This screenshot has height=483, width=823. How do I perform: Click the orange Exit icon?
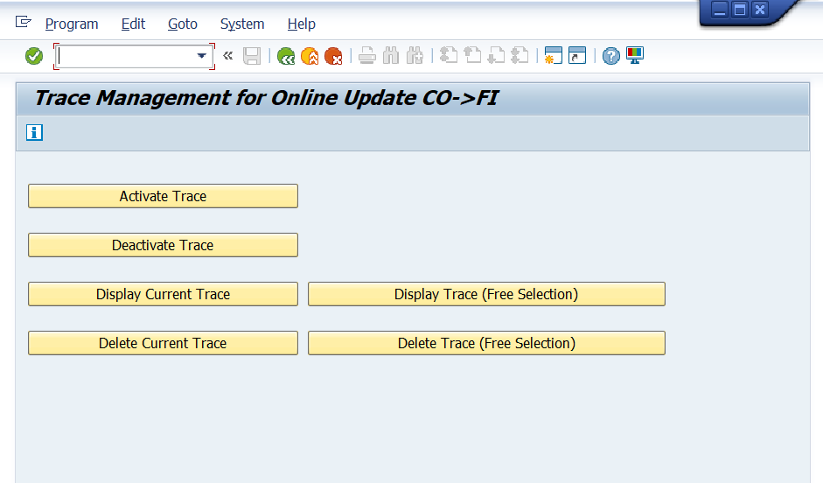click(x=310, y=56)
